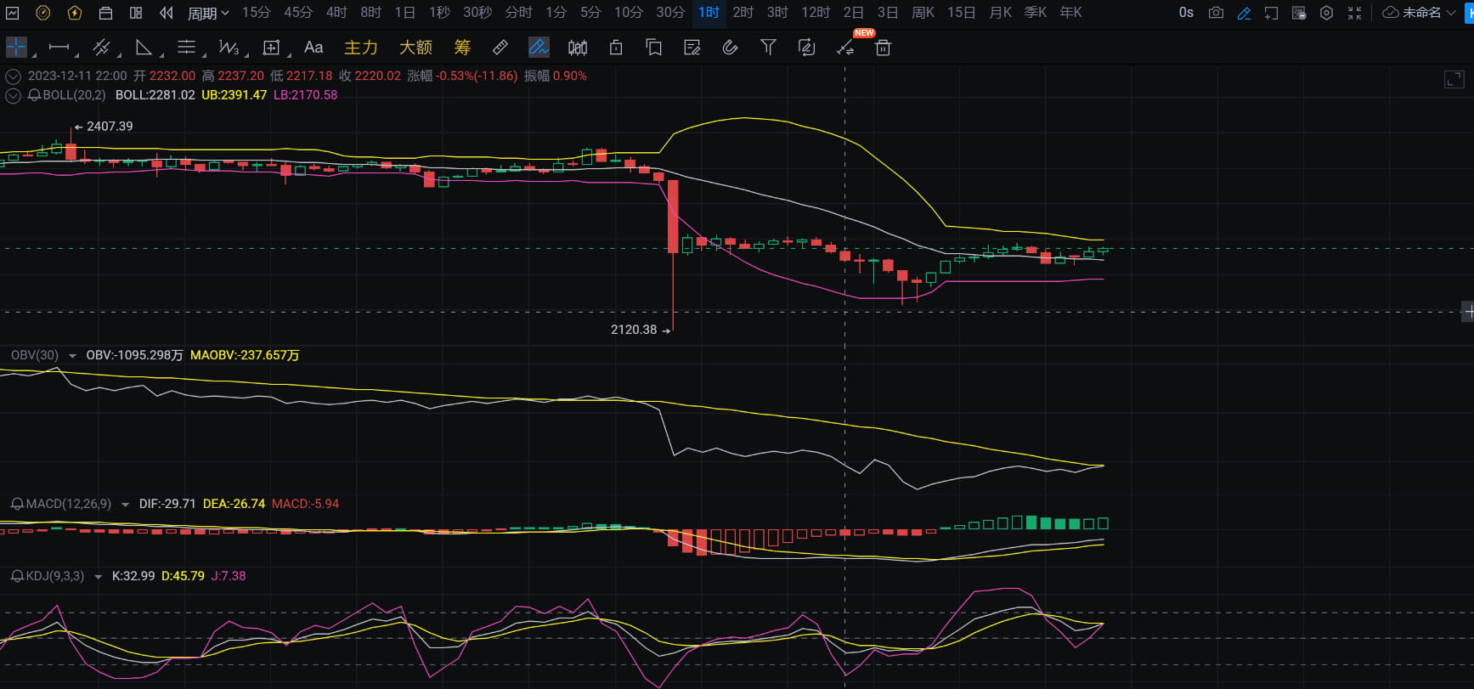The height and width of the screenshot is (689, 1474).
Task: Select the ruler measure tool
Action: pyautogui.click(x=500, y=48)
